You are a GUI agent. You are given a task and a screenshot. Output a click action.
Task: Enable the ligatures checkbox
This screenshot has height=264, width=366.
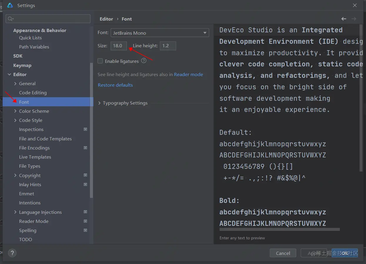coord(100,61)
